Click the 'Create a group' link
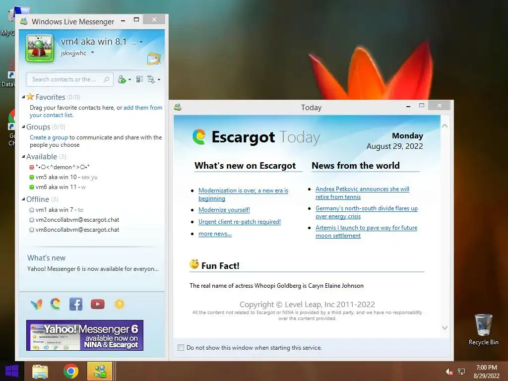 pyautogui.click(x=49, y=137)
